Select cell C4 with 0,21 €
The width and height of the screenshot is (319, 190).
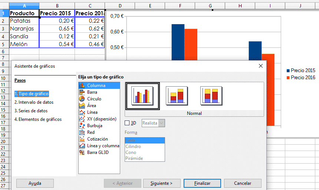pos(90,36)
